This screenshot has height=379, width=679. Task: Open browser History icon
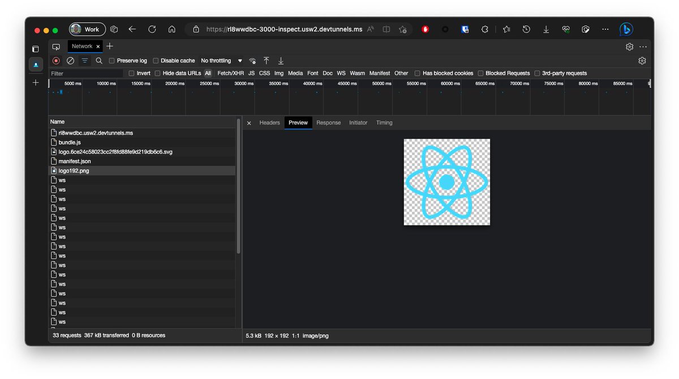[x=526, y=29]
